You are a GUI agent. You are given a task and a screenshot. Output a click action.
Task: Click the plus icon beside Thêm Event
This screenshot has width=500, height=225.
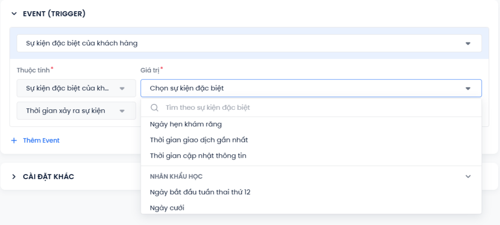[x=14, y=141]
